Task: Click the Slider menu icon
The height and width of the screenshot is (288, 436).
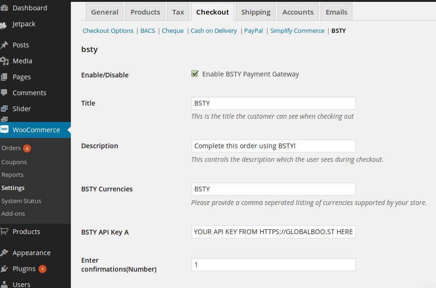Action: coord(4,109)
